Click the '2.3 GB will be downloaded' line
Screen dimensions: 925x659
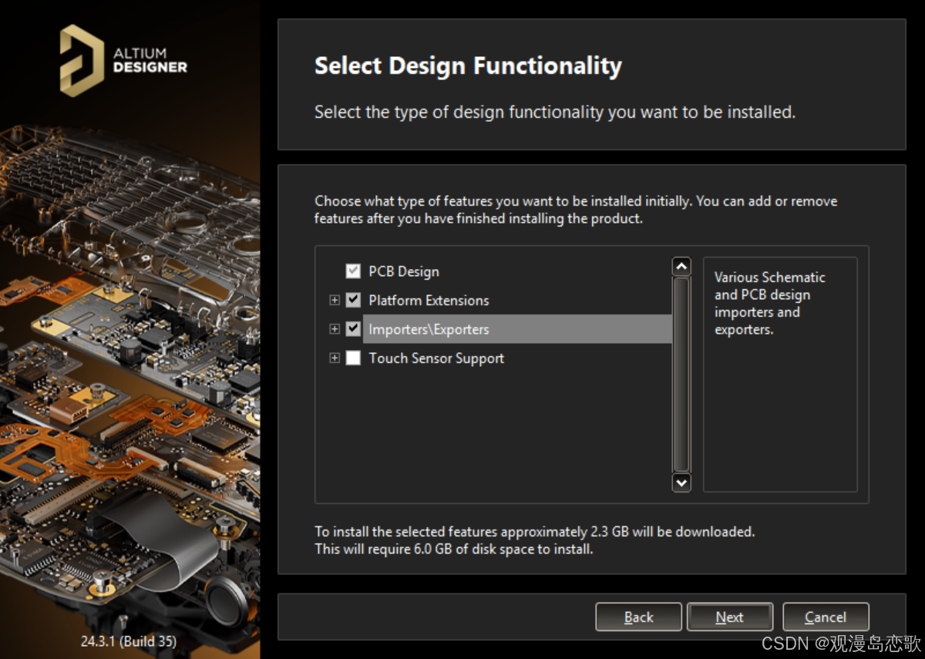pos(535,532)
